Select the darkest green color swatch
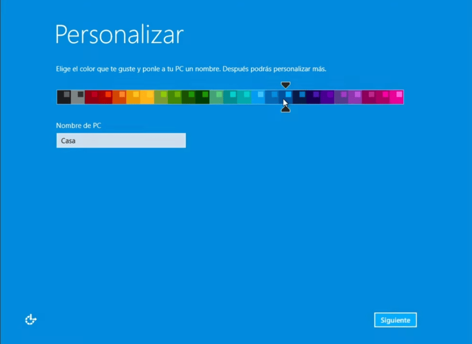Viewport: 472px width, 344px height. 202,97
